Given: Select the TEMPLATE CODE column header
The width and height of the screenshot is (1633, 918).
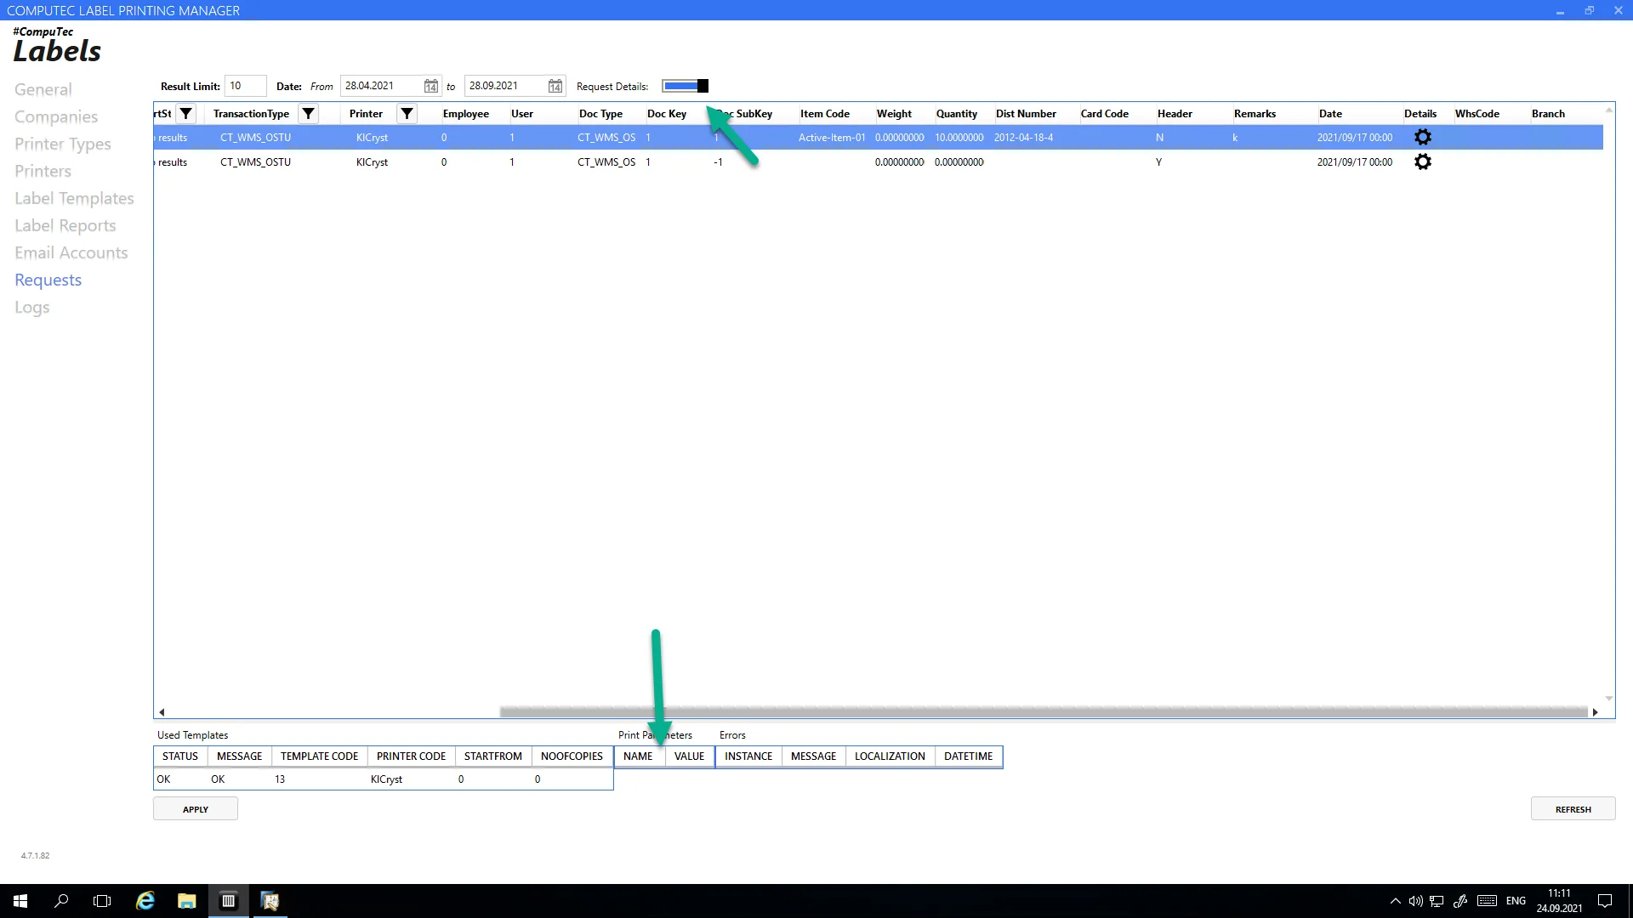Looking at the screenshot, I should (x=319, y=756).
